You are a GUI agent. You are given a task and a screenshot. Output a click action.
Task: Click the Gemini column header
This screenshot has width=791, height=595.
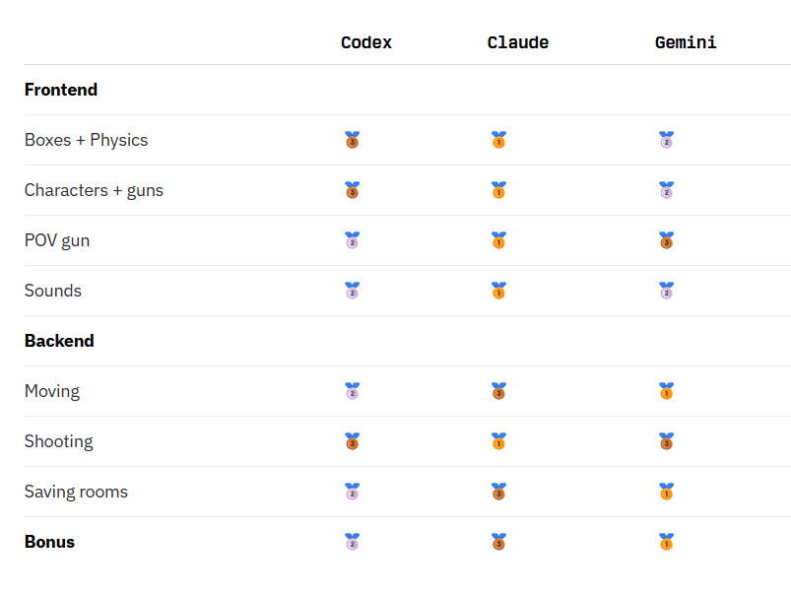point(686,42)
